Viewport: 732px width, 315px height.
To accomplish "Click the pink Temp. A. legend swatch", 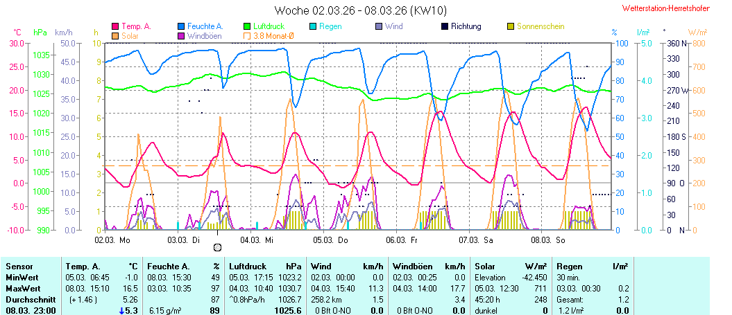I will tap(115, 26).
